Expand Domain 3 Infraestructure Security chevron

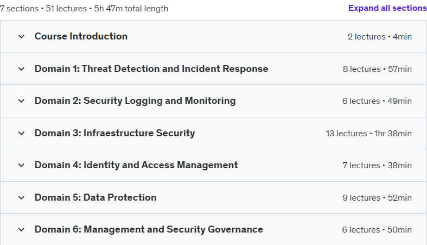point(21,133)
